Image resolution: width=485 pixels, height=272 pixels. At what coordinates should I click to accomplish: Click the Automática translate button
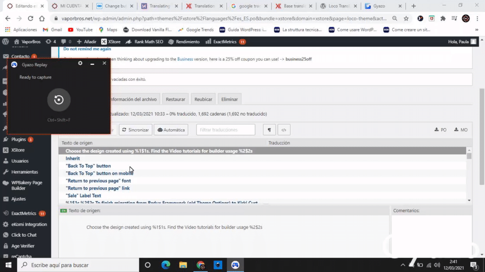click(x=171, y=130)
